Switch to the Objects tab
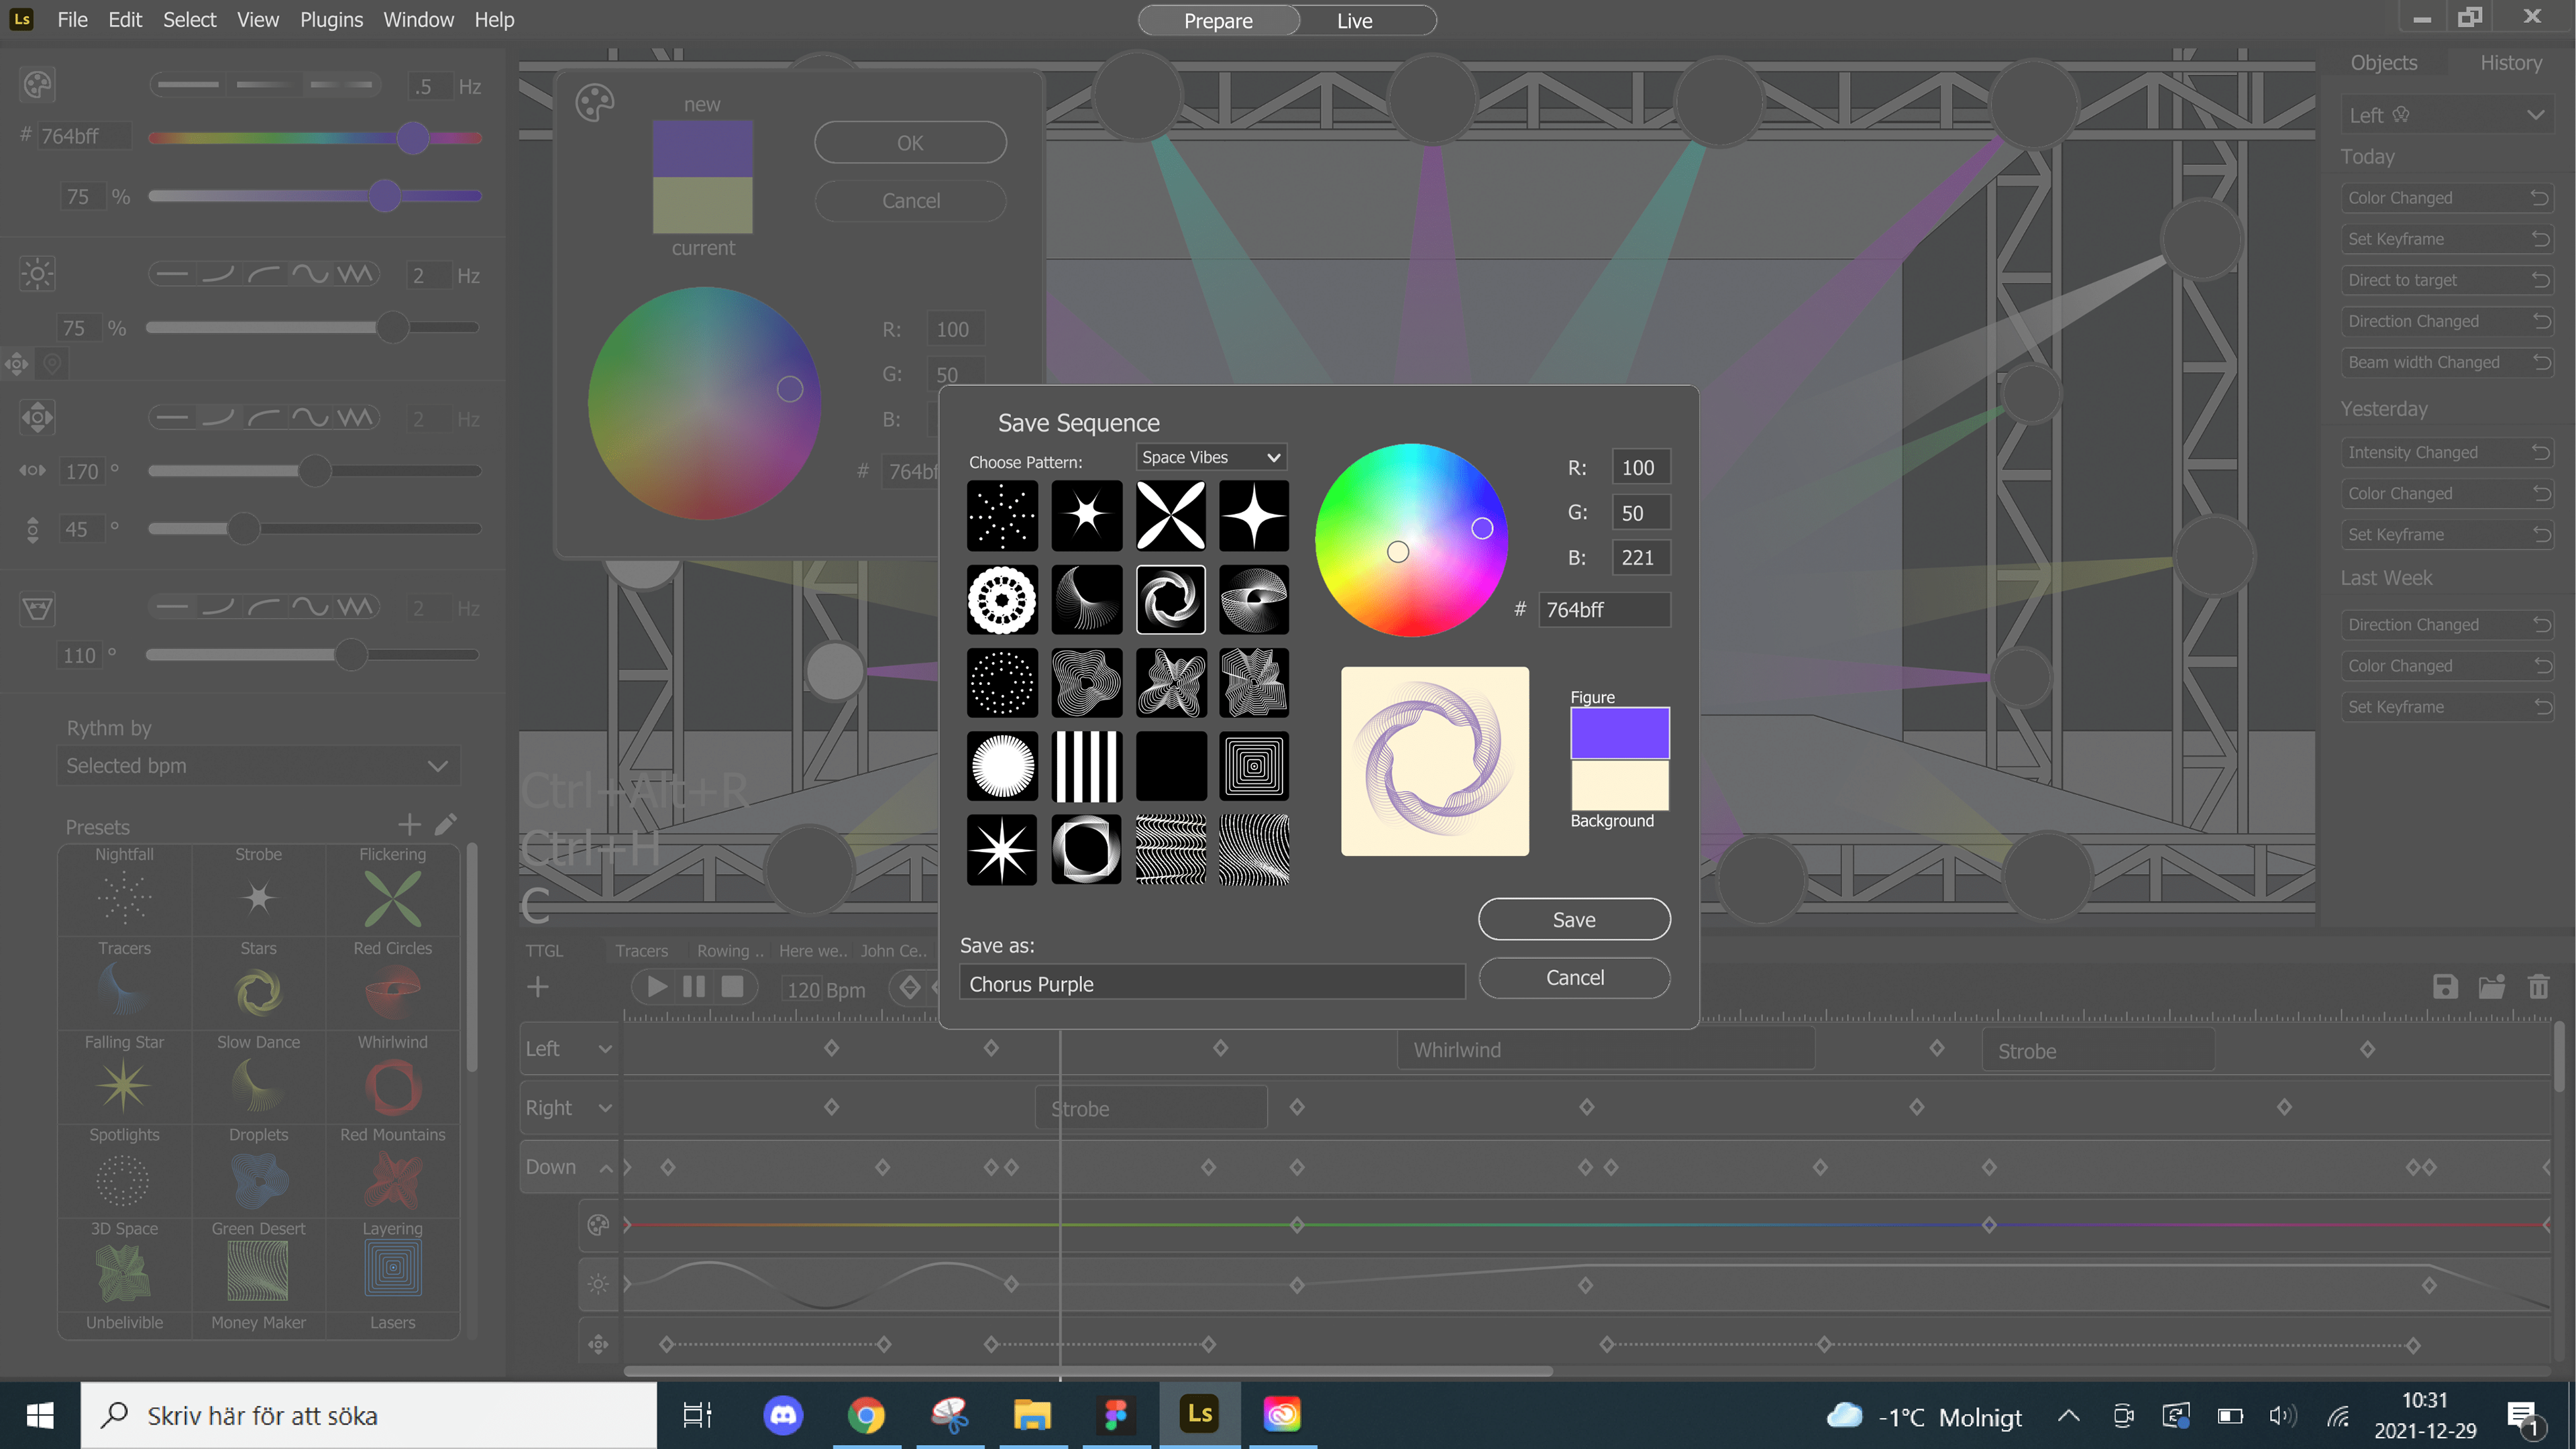This screenshot has width=2576, height=1449. 2383,62
